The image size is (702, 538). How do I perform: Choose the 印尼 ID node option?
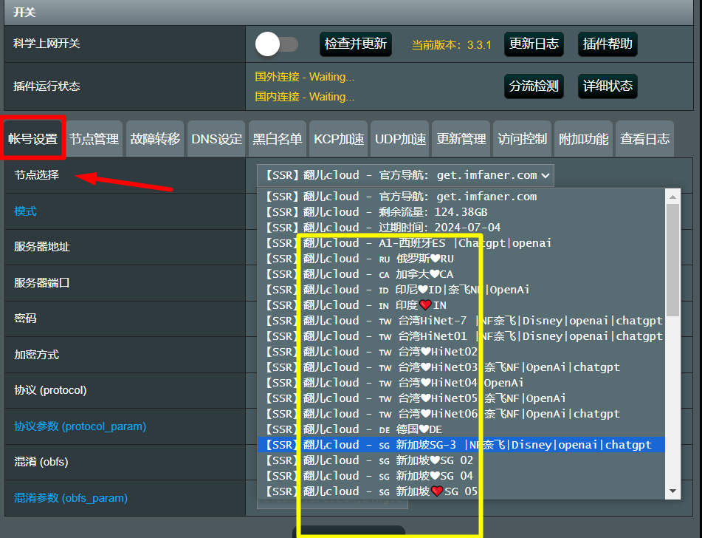(x=461, y=290)
